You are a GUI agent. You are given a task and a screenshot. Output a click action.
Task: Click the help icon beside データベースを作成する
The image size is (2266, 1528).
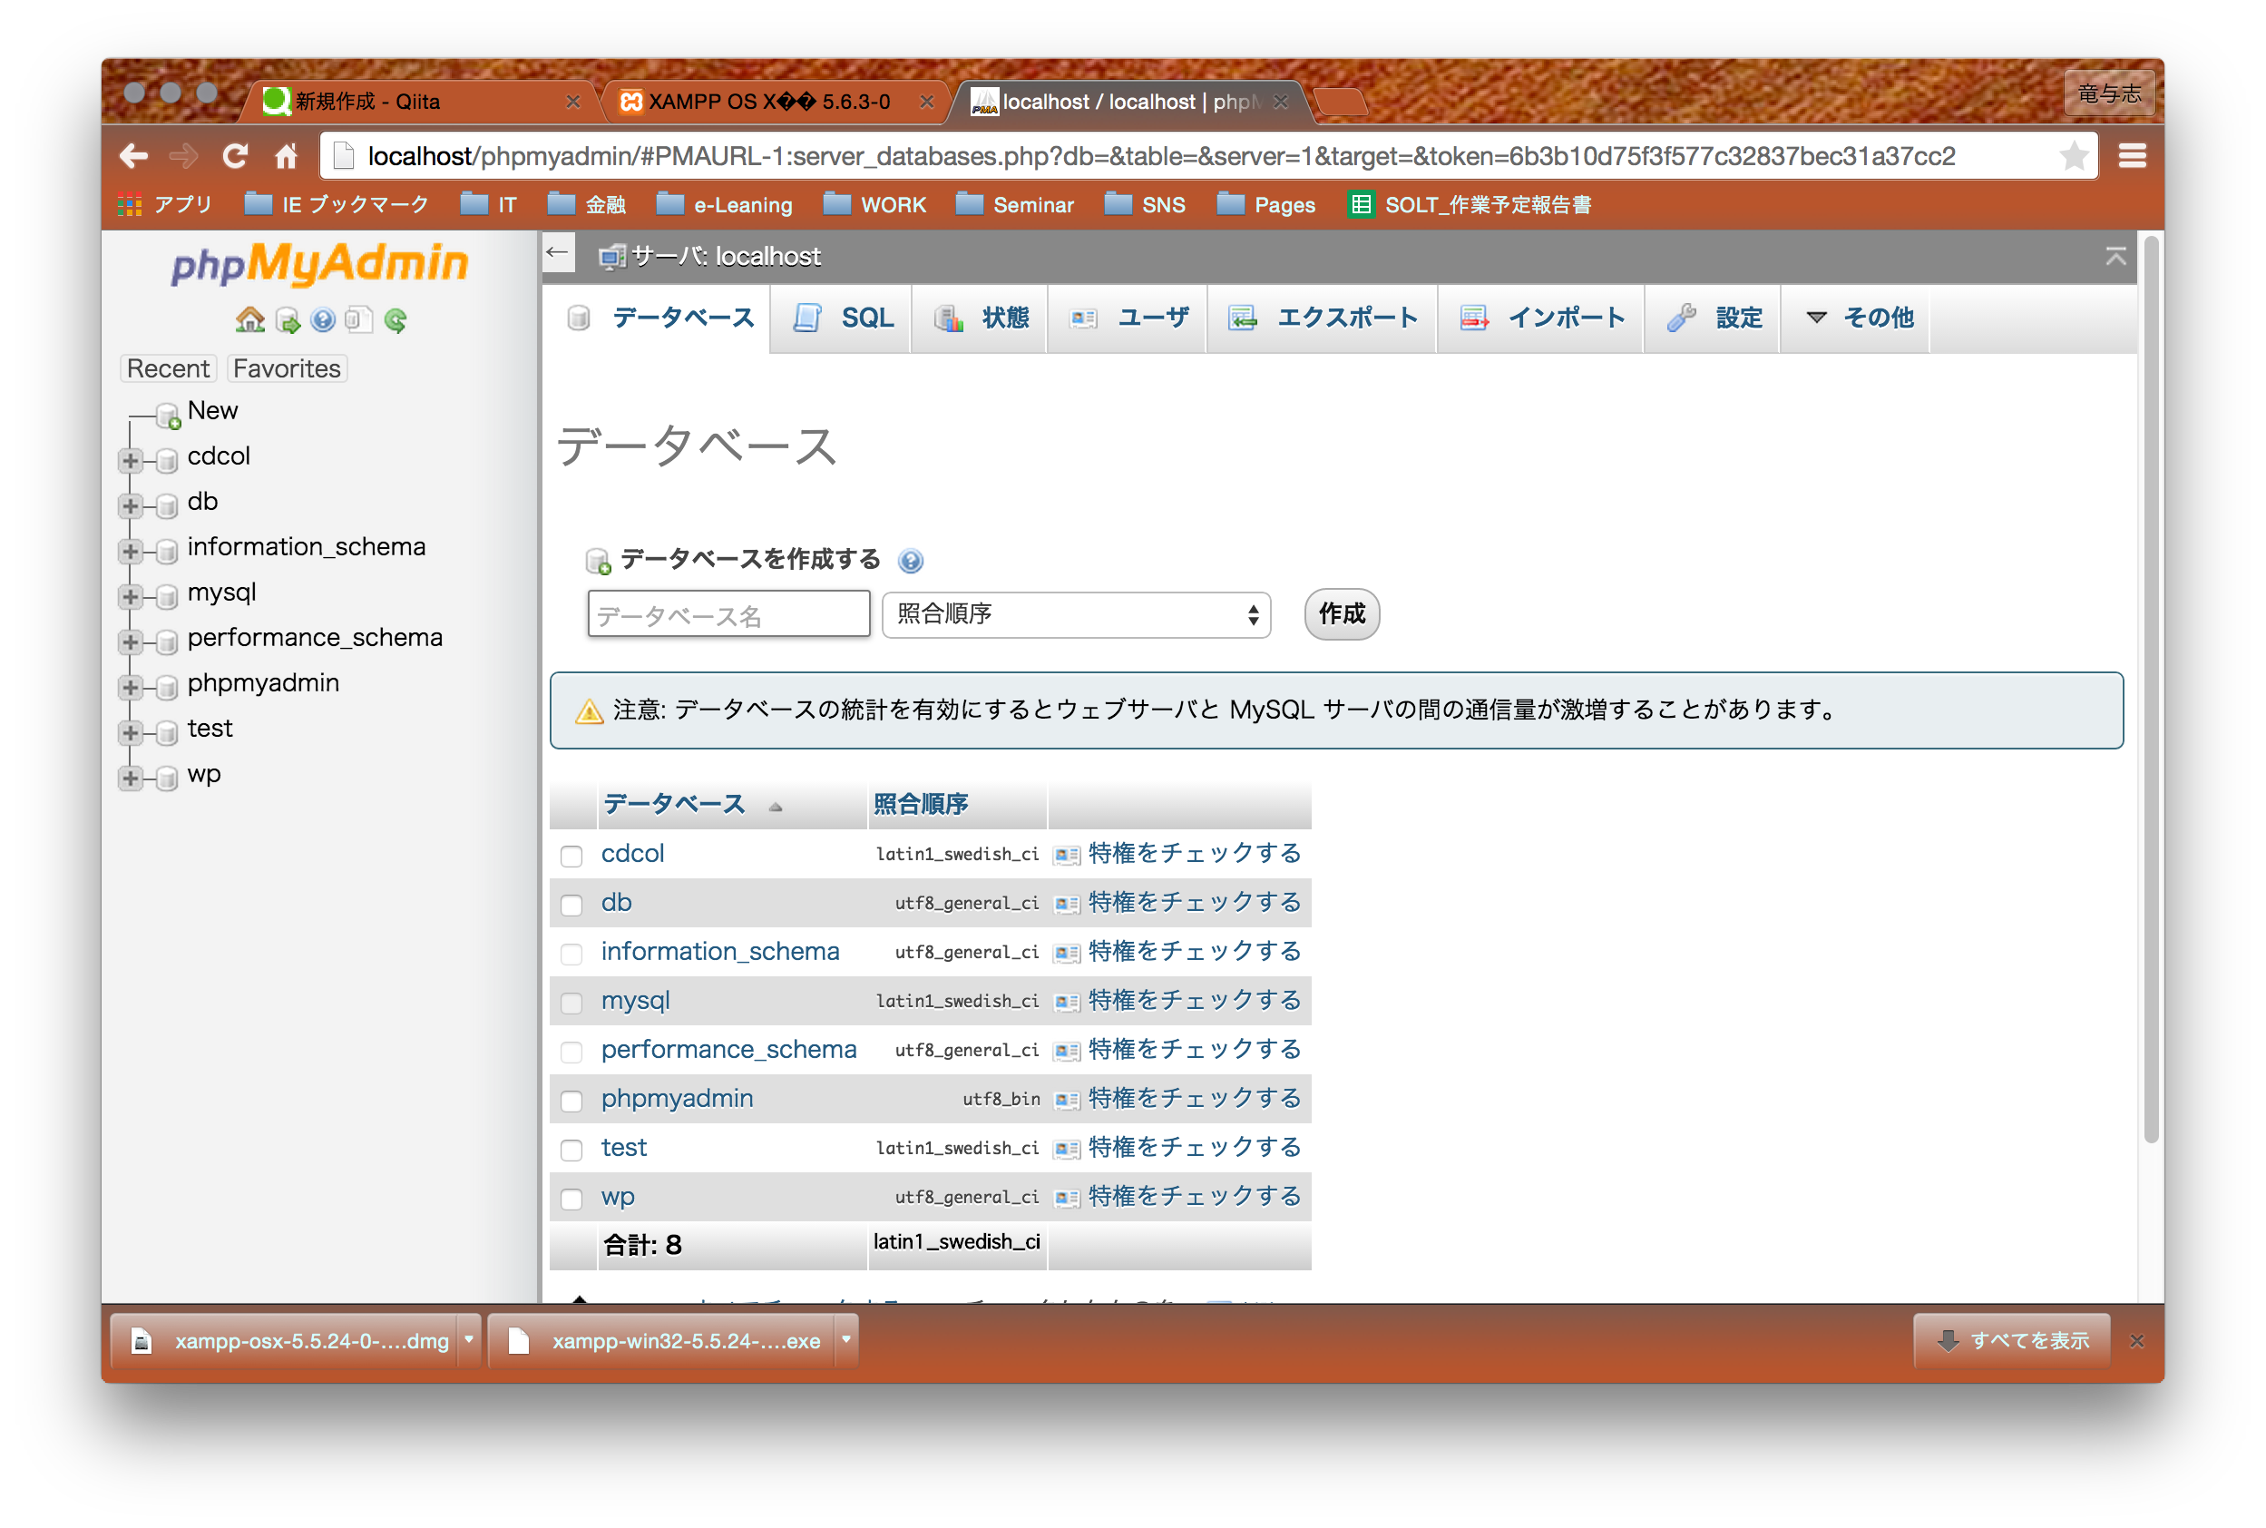pos(910,561)
